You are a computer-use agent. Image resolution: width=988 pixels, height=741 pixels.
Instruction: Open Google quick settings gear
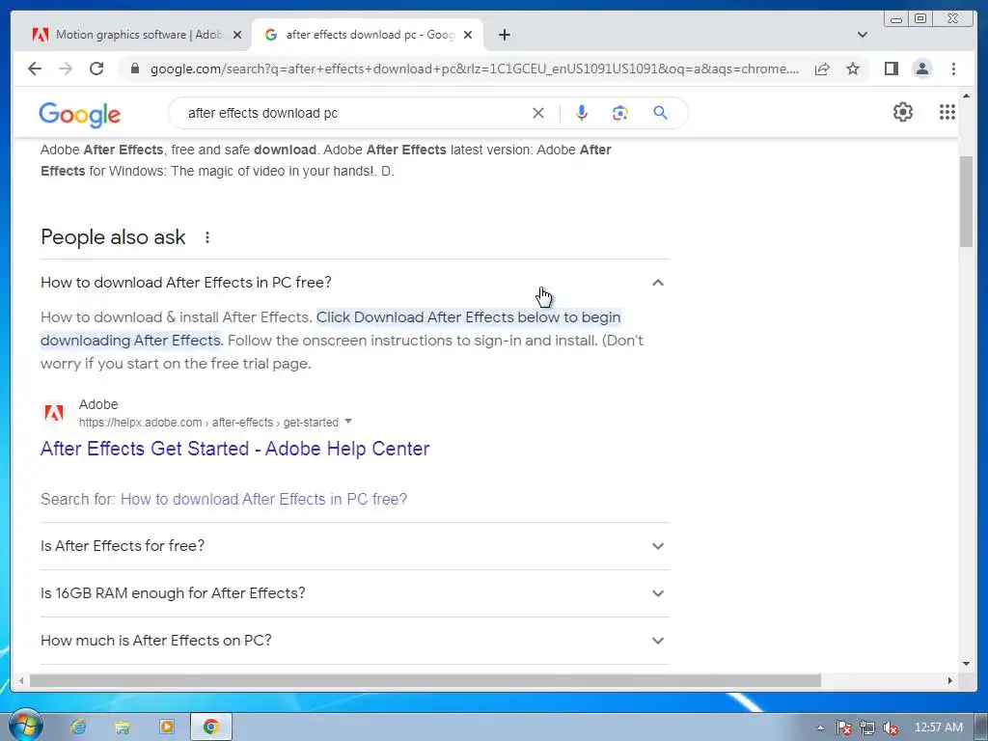pos(903,112)
